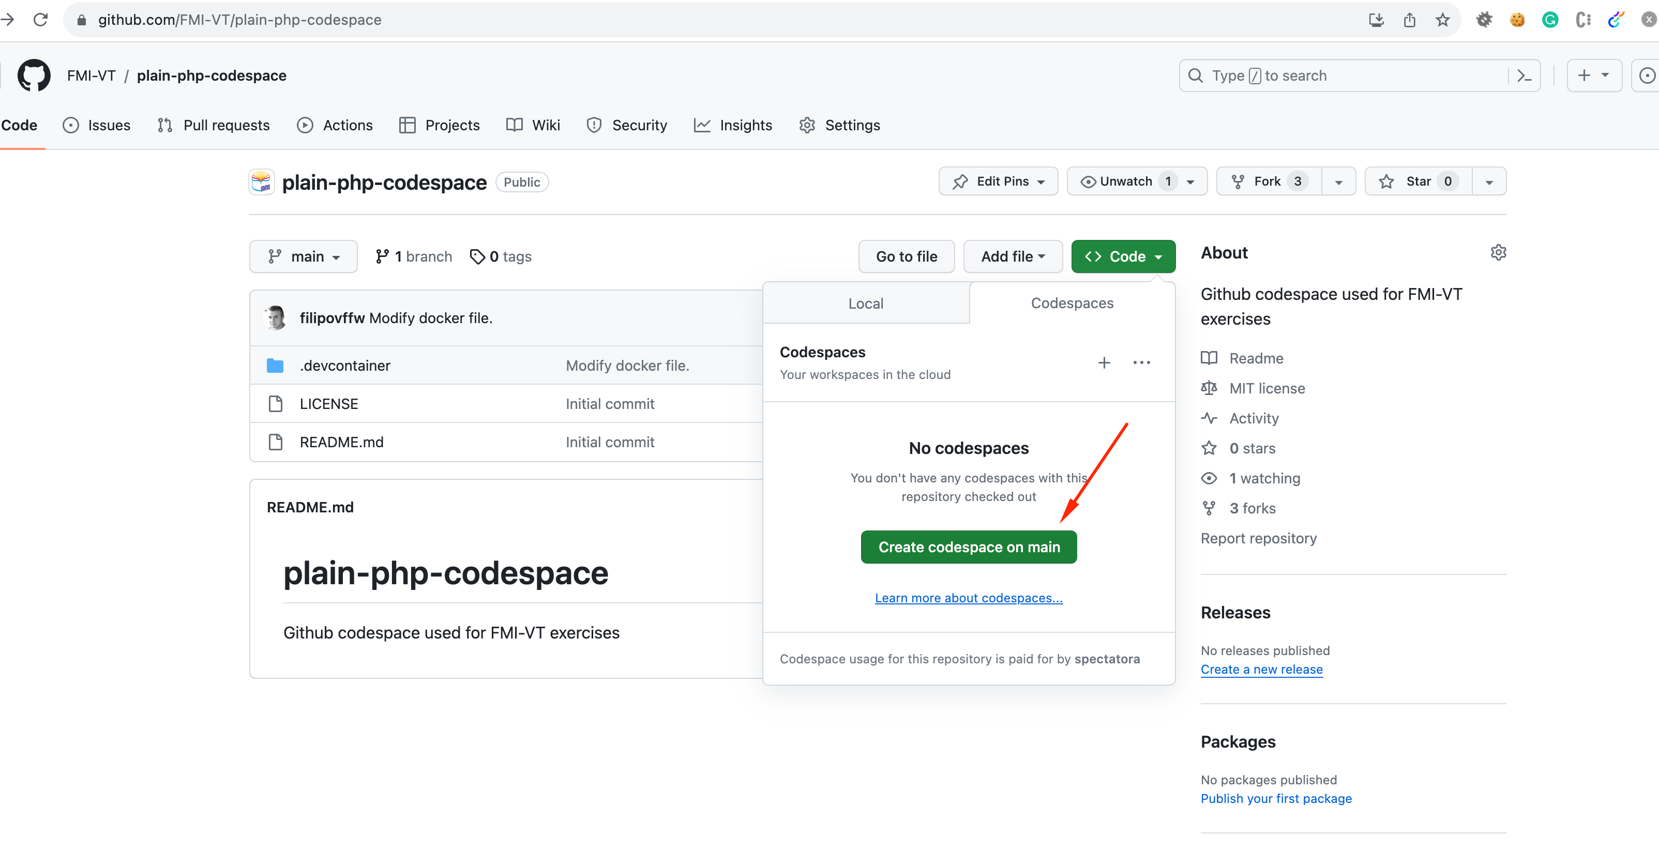1659x850 pixels.
Task: Open repository Settings tab
Action: 839,125
